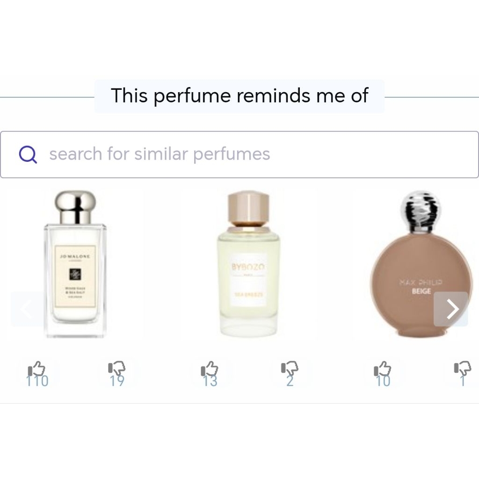Viewport: 479px width, 479px height.
Task: Go back with the left carousel chevron
Action: pos(28,309)
